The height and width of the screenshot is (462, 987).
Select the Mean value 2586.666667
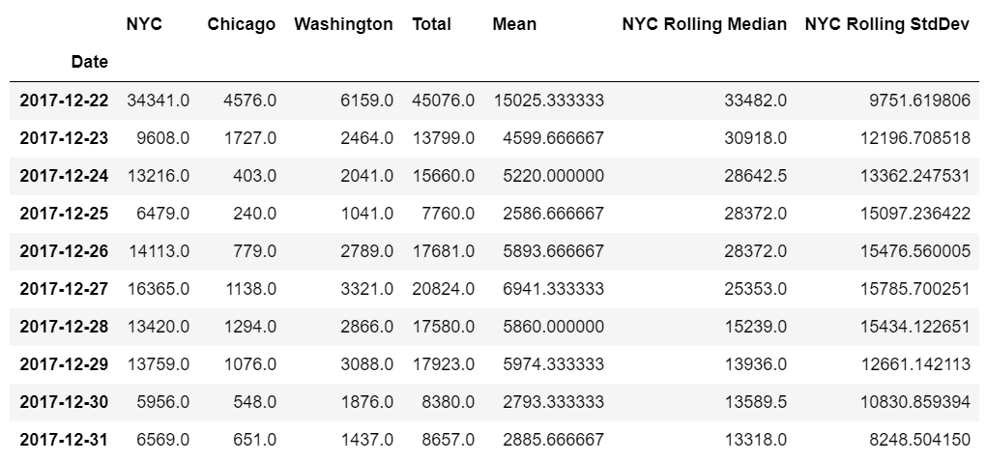553,214
